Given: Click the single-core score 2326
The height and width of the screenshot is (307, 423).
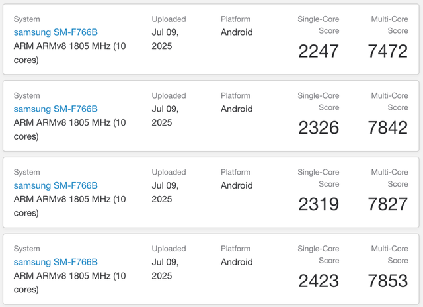Looking at the screenshot, I should coord(319,128).
